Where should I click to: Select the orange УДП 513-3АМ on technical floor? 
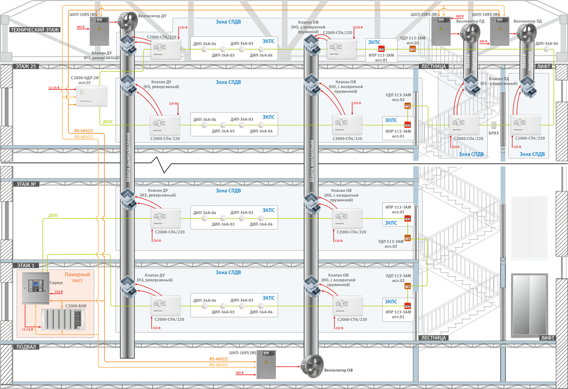tap(412, 49)
